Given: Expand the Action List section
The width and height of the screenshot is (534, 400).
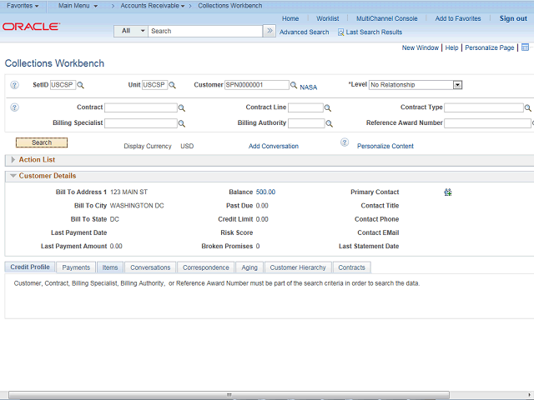Looking at the screenshot, I should tap(13, 159).
